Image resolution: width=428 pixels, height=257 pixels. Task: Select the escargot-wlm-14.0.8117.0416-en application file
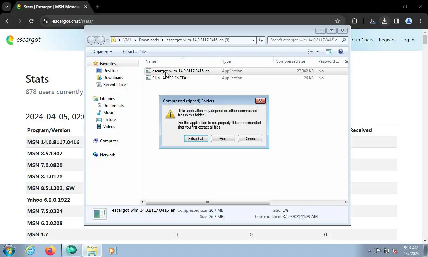coord(181,71)
